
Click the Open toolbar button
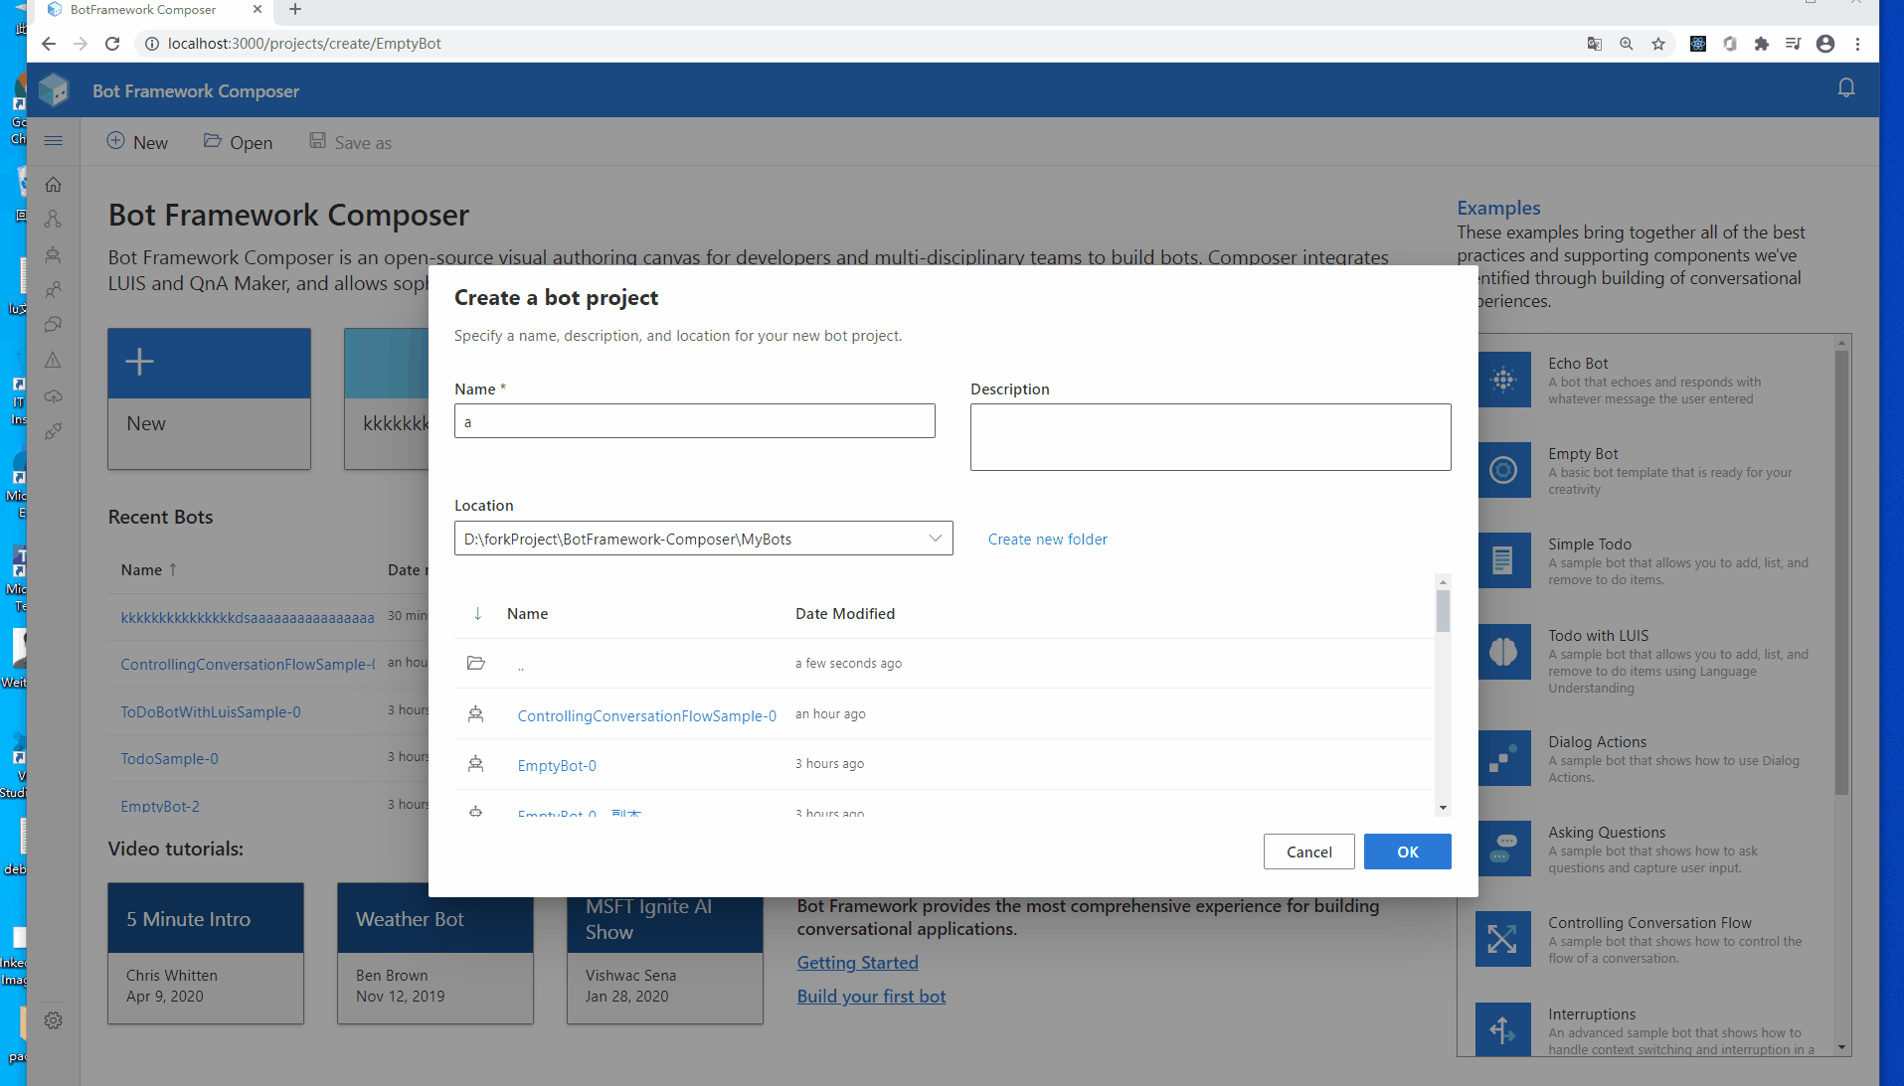point(239,142)
